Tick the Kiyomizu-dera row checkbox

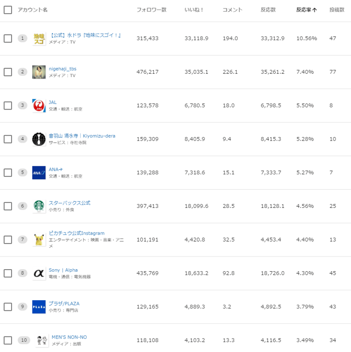pyautogui.click(x=8, y=139)
